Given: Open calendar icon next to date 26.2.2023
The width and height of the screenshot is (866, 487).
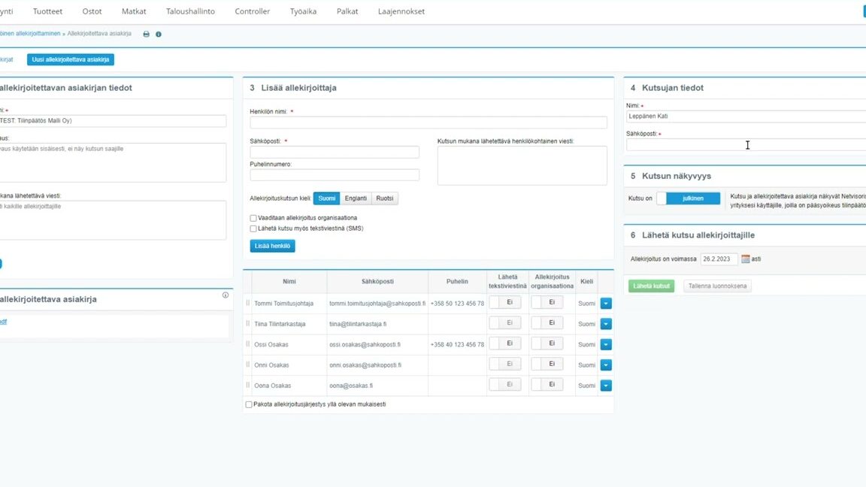Looking at the screenshot, I should tap(746, 259).
